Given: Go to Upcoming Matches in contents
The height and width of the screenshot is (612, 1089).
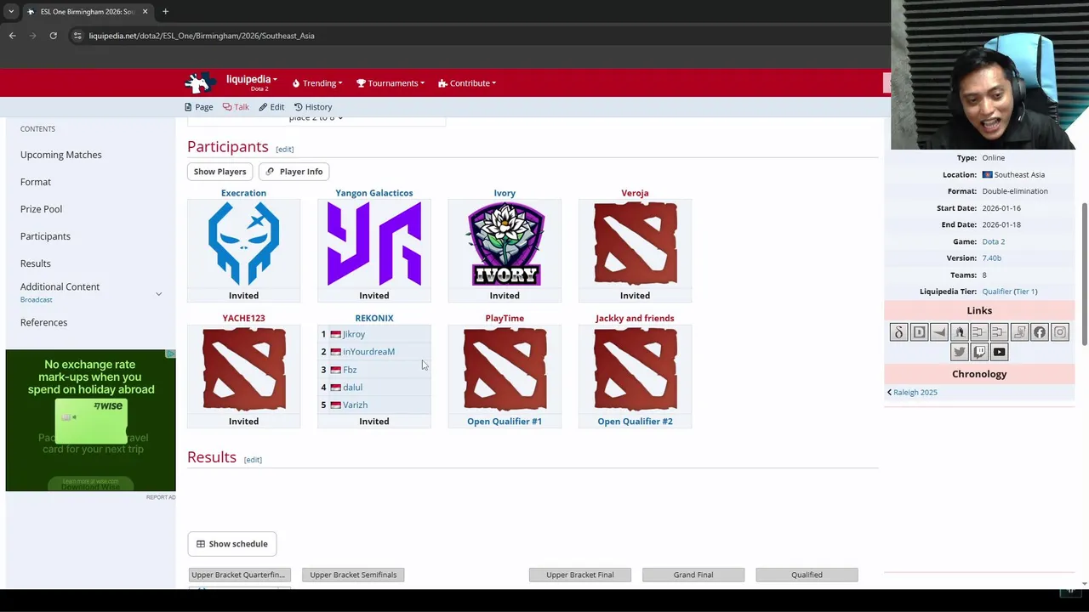Looking at the screenshot, I should [61, 155].
